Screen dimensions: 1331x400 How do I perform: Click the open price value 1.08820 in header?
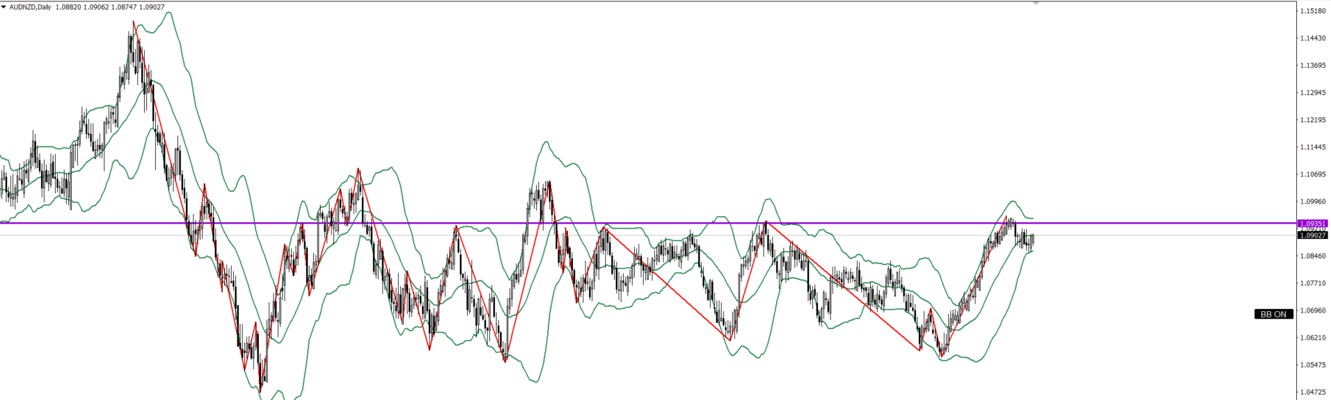(68, 7)
